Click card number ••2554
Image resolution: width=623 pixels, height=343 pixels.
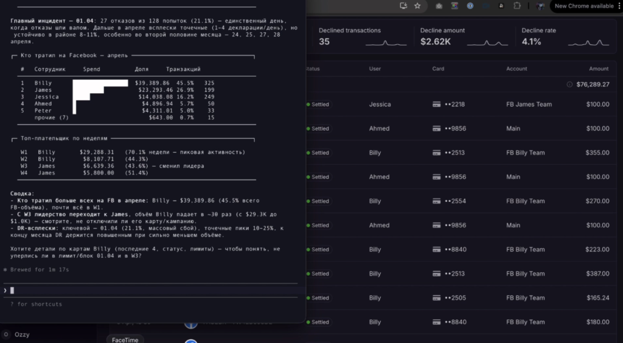[x=455, y=201]
